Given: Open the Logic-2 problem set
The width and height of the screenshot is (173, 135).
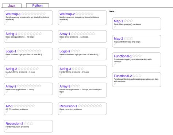Looking at the screenshot, I should click(x=65, y=51).
